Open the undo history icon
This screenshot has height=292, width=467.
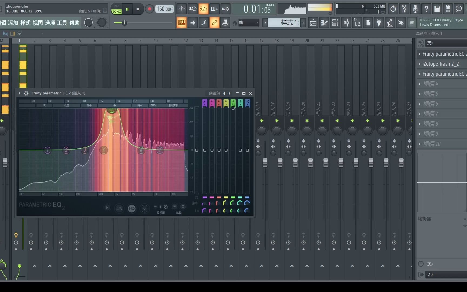point(393,9)
